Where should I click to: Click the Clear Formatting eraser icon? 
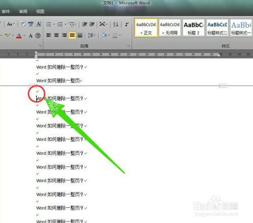click(x=23, y=24)
